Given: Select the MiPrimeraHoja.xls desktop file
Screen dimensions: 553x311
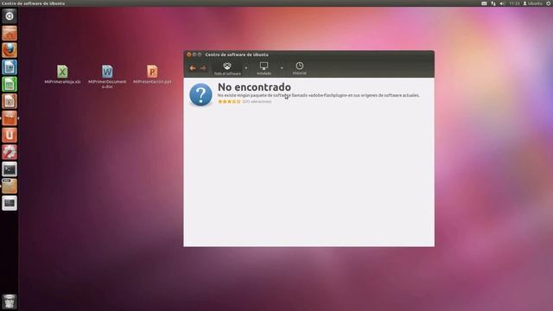Looking at the screenshot, I should 62,74.
